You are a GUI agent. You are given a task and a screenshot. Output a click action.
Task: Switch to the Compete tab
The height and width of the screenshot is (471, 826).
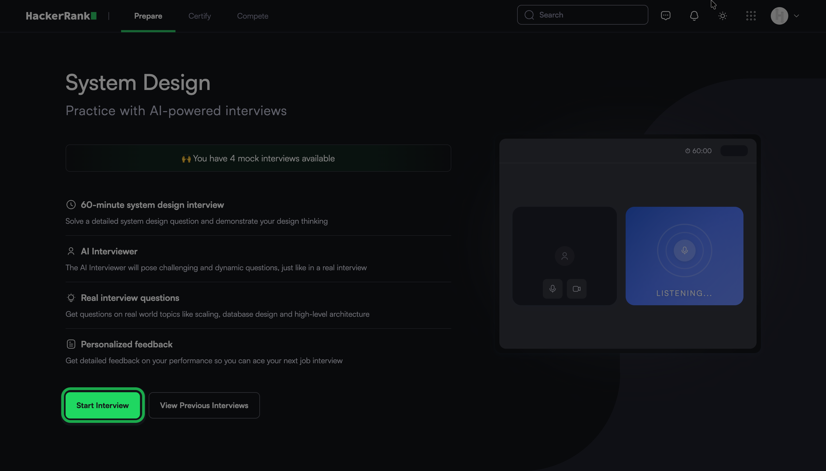point(252,16)
